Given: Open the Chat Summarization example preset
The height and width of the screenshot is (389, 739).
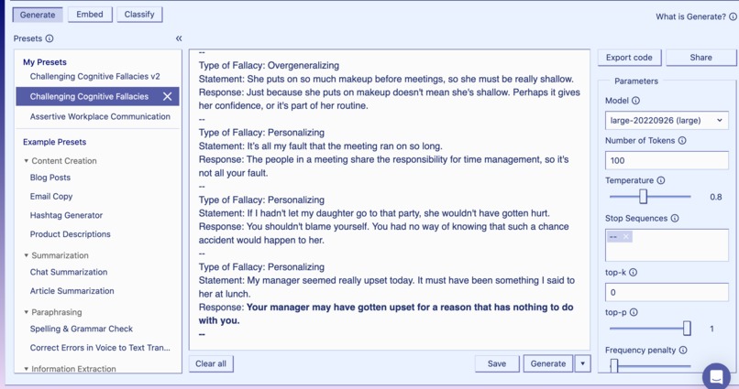Looking at the screenshot, I should (x=69, y=272).
